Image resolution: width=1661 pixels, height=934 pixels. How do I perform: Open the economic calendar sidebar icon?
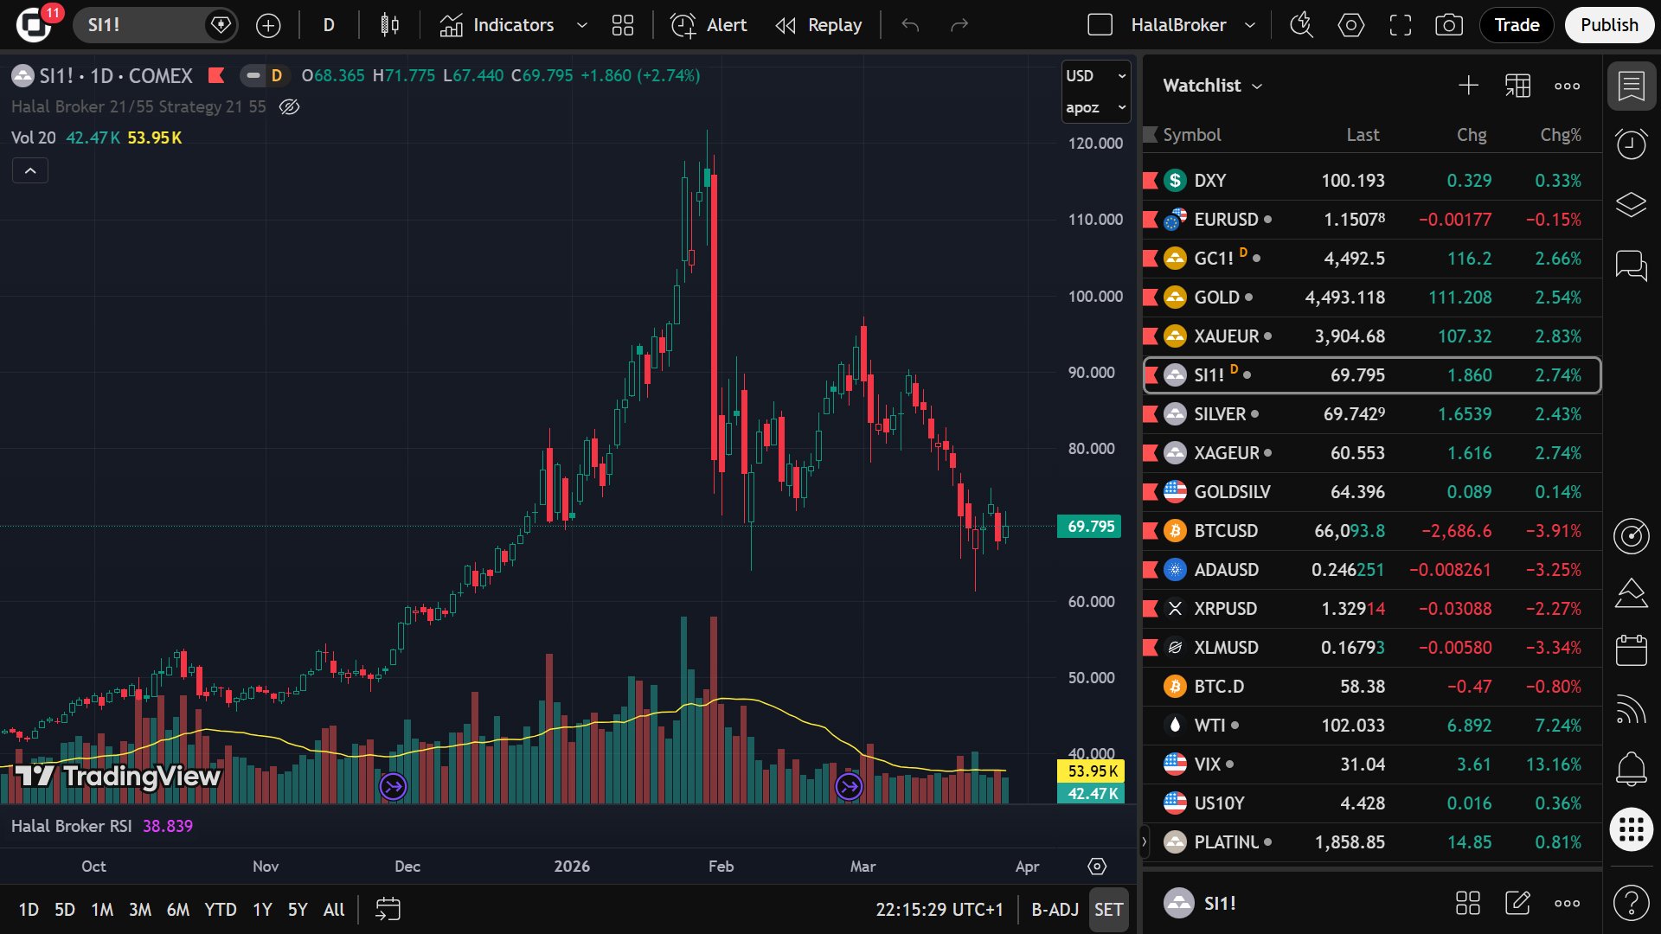(x=1631, y=650)
